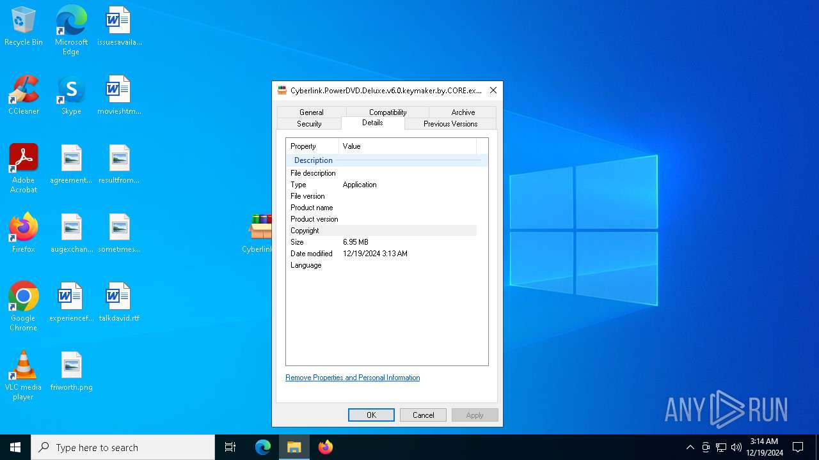Viewport: 819px width, 460px height.
Task: Select the agreement... image file icon
Action: pos(71,165)
